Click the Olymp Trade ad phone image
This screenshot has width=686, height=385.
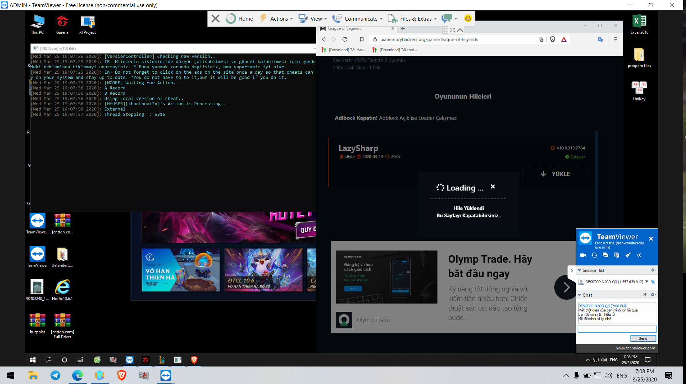pos(386,277)
